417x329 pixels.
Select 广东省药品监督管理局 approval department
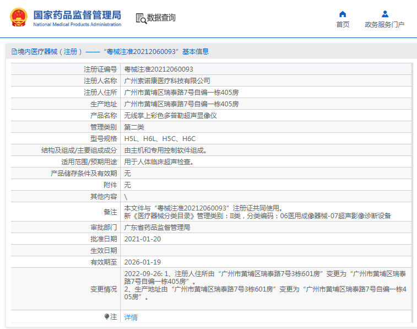(157, 227)
